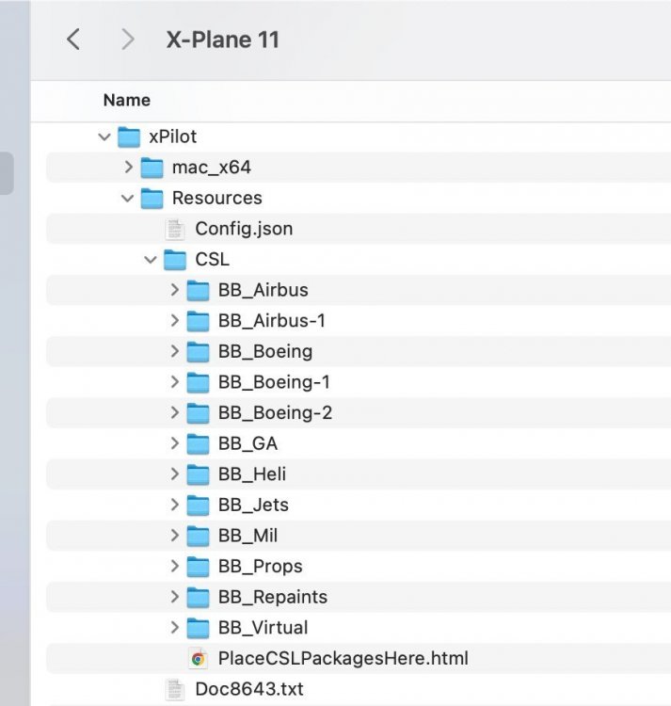Expand the BB_Airbus folder chevron

point(175,290)
